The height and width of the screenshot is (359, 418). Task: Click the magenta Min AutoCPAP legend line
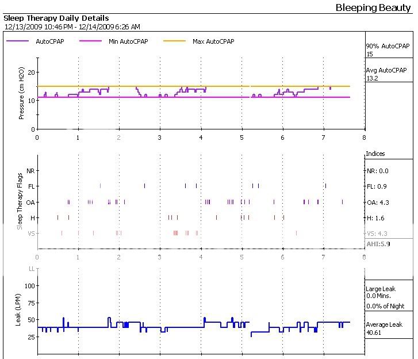(x=92, y=41)
